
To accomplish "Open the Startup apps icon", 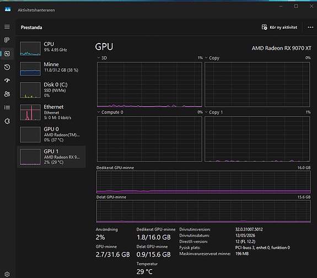I will pyautogui.click(x=7, y=81).
